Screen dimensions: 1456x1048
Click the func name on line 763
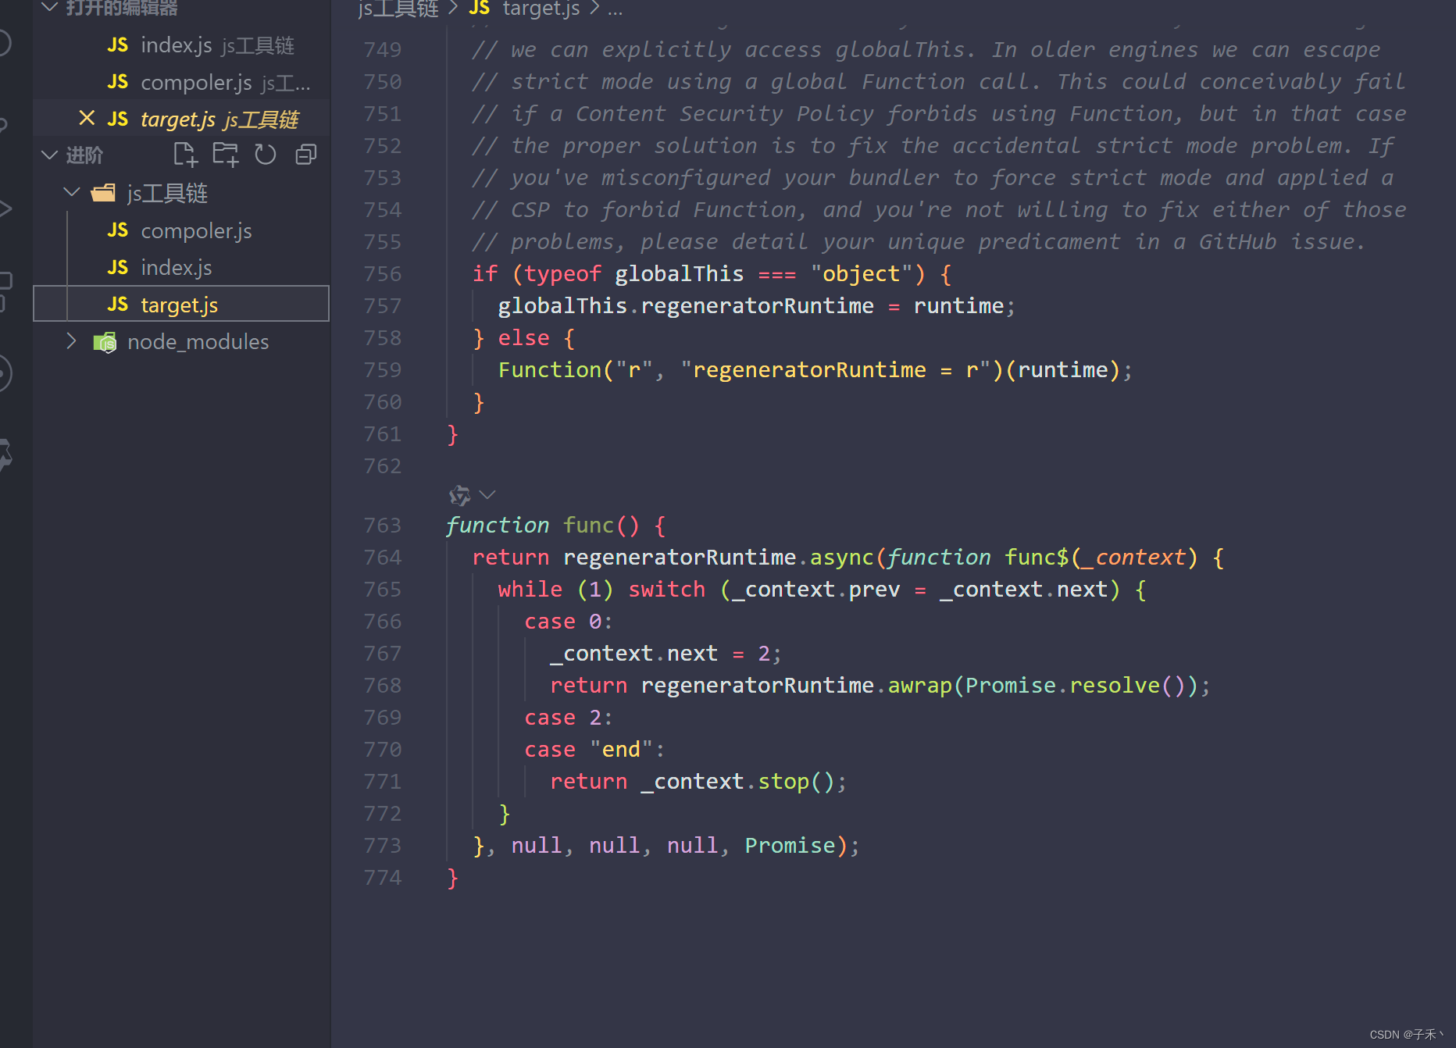(588, 526)
